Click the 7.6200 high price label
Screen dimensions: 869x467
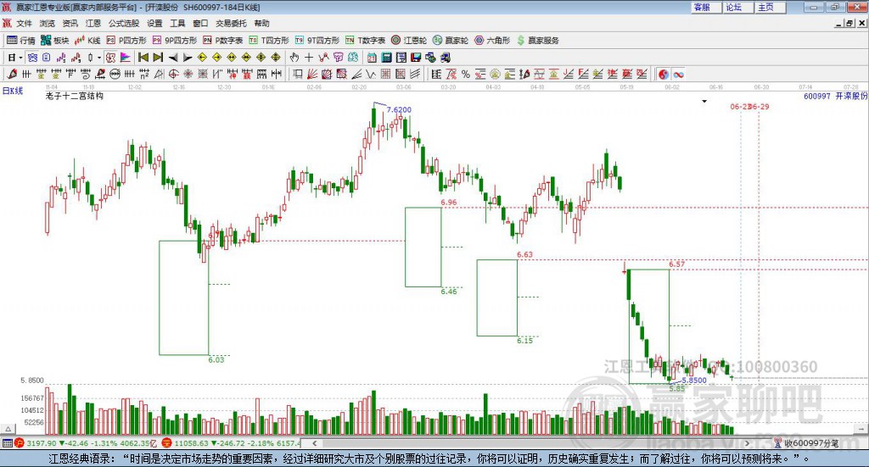pos(399,109)
